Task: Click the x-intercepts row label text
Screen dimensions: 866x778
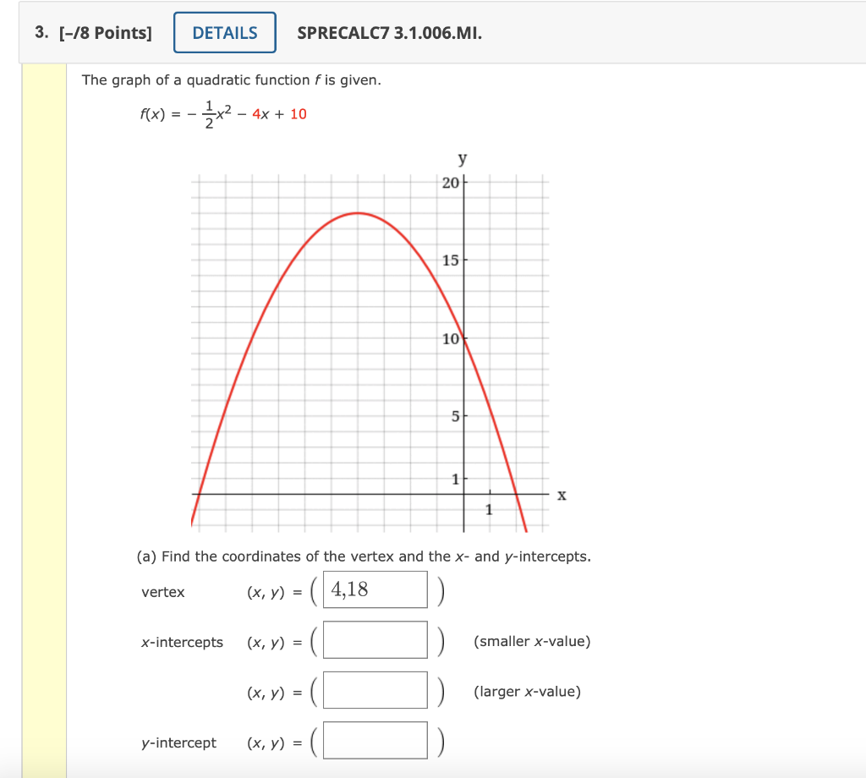Action: tap(183, 642)
